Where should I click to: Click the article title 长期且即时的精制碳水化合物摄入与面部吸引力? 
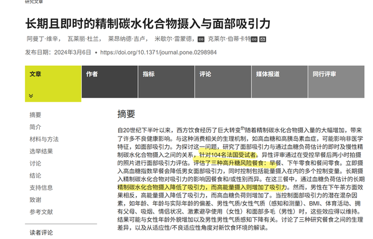pyautogui.click(x=148, y=24)
